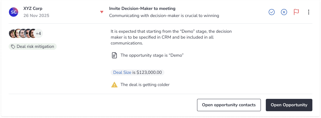321x118 pixels.
Task: Click the Invite Decision-Maker to meeting title
Action: pyautogui.click(x=142, y=9)
